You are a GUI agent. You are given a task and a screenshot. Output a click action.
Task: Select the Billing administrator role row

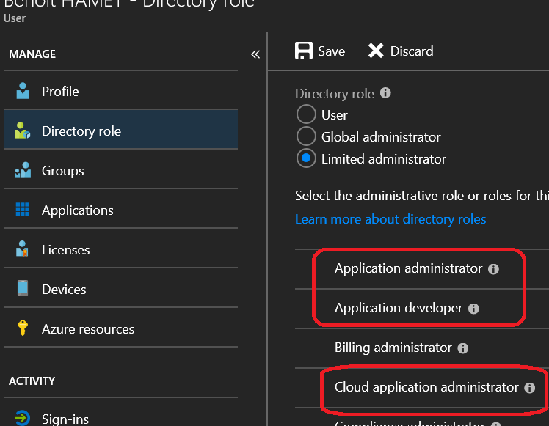click(393, 348)
